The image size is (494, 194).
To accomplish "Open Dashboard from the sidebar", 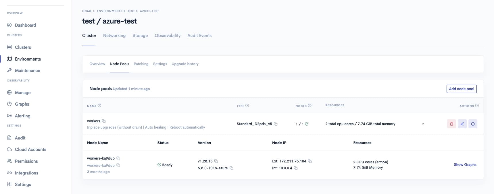I will (x=25, y=25).
